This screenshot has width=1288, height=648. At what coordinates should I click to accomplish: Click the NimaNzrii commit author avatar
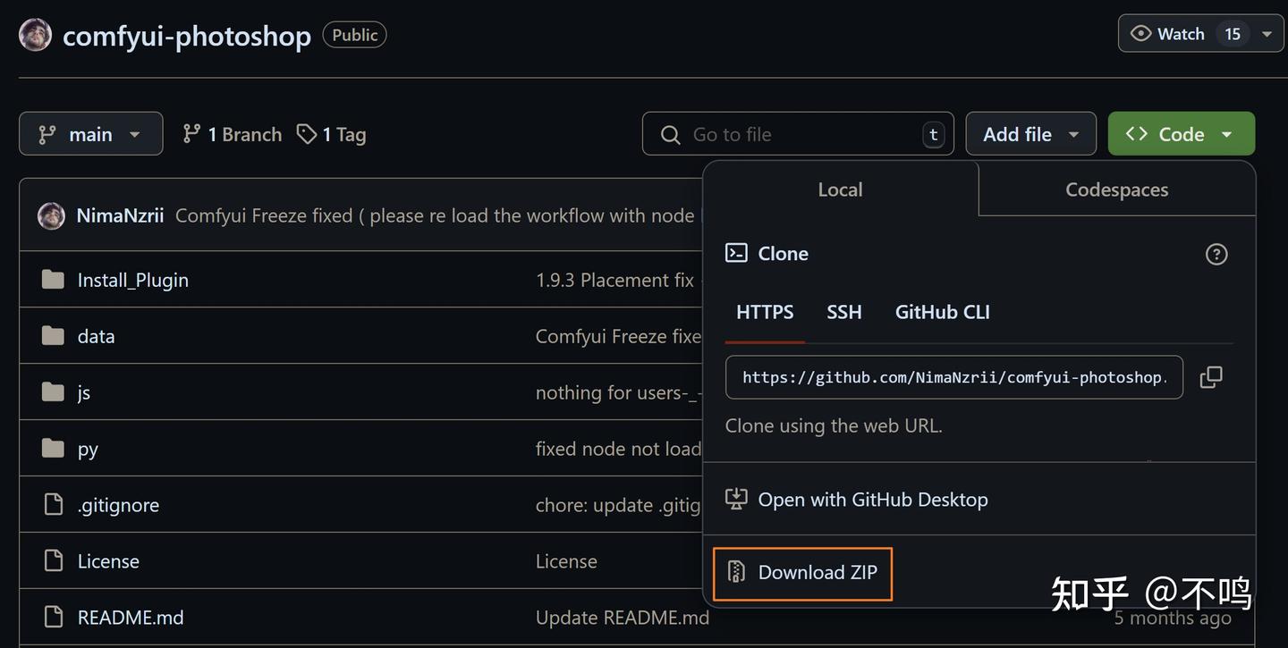(51, 215)
